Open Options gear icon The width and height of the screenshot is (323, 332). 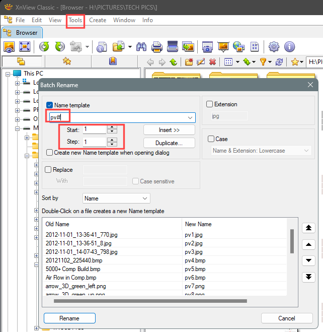[x=274, y=47]
